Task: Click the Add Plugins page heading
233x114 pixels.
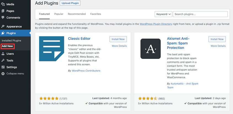Action: pos(47,3)
